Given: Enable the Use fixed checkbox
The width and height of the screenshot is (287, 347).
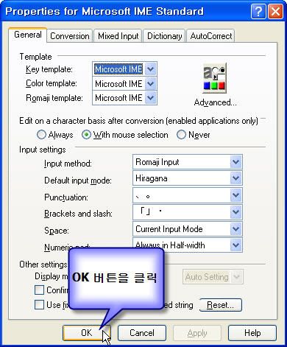Looking at the screenshot, I should point(39,305).
